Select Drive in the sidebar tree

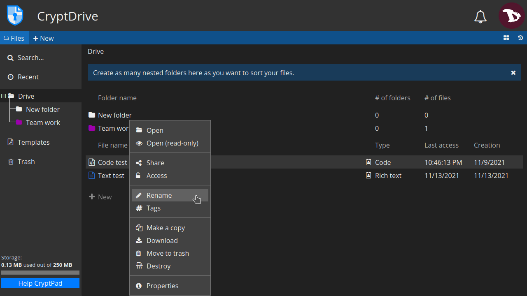(26, 96)
